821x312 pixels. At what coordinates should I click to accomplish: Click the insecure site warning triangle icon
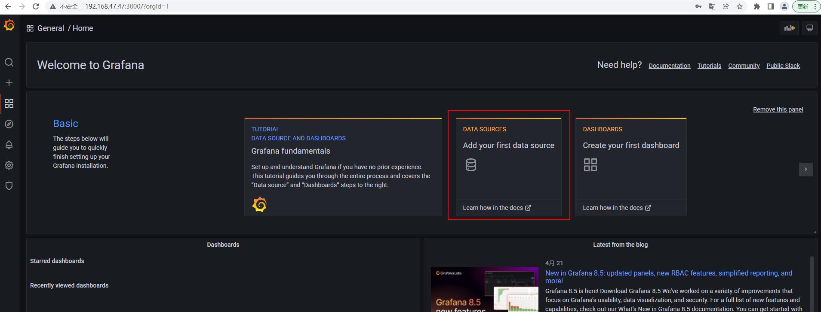pos(53,6)
